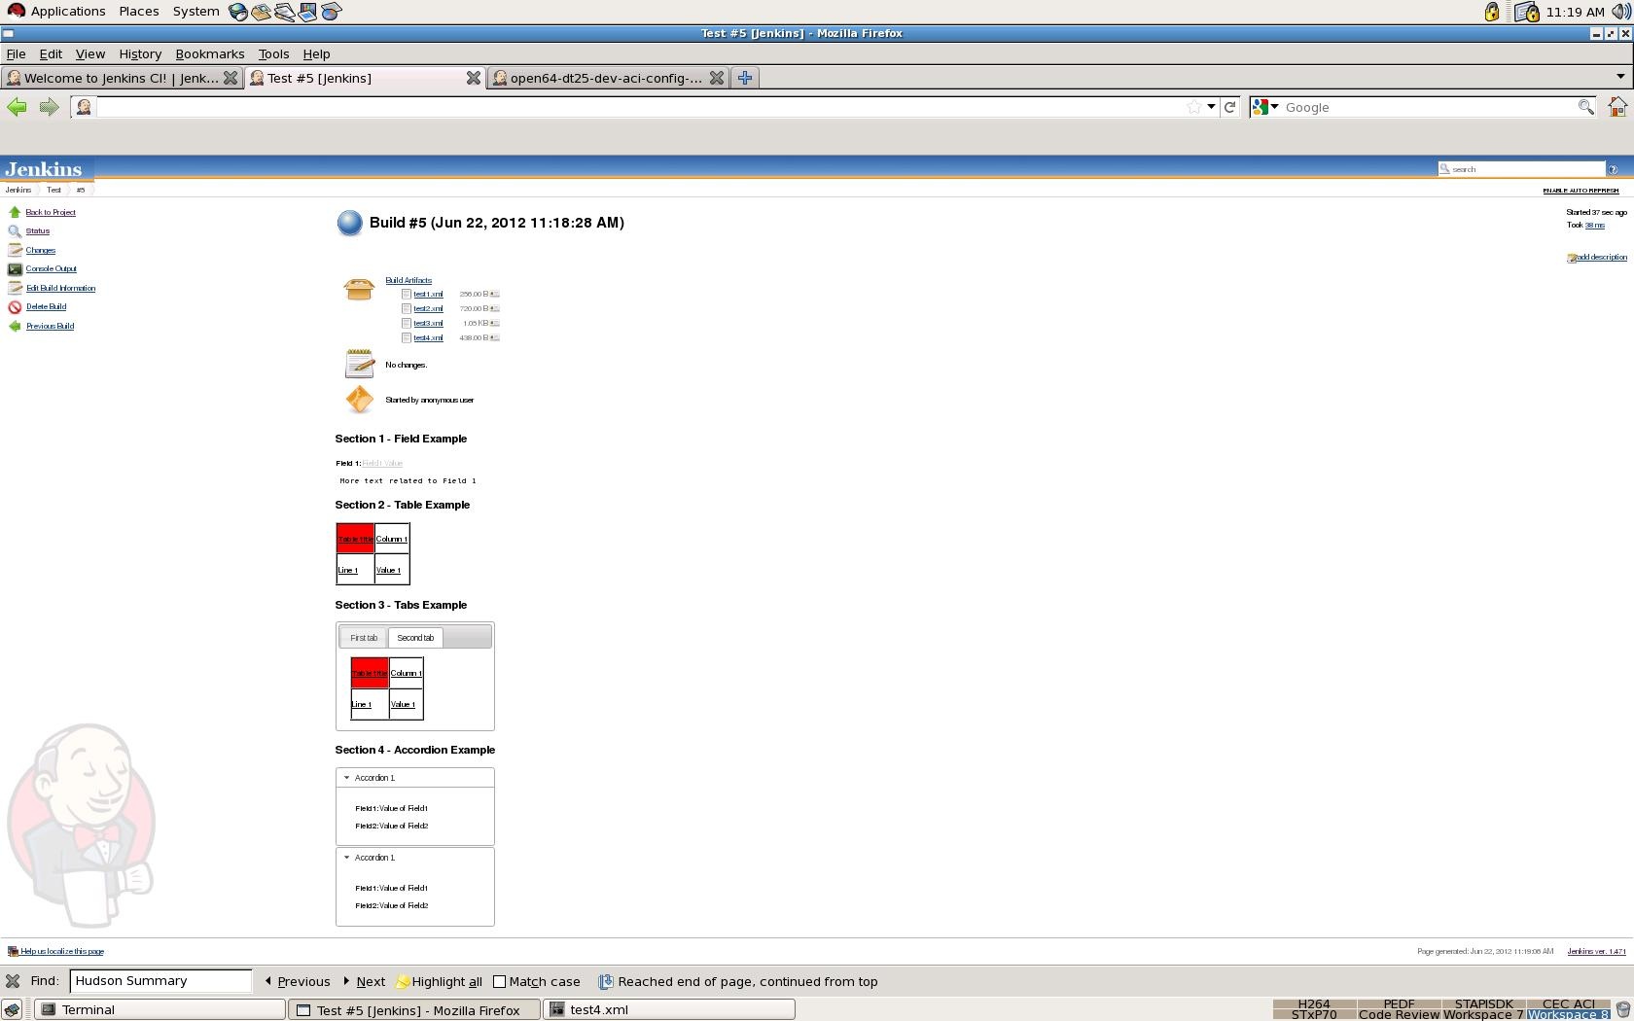Click the blue build status ball
This screenshot has height=1021, width=1634.
pyautogui.click(x=349, y=224)
